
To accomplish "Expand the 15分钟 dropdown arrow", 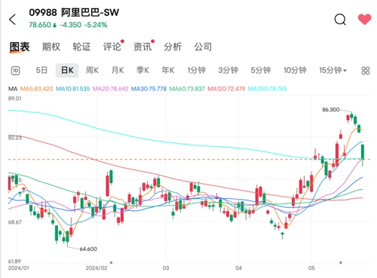I will 345,71.
